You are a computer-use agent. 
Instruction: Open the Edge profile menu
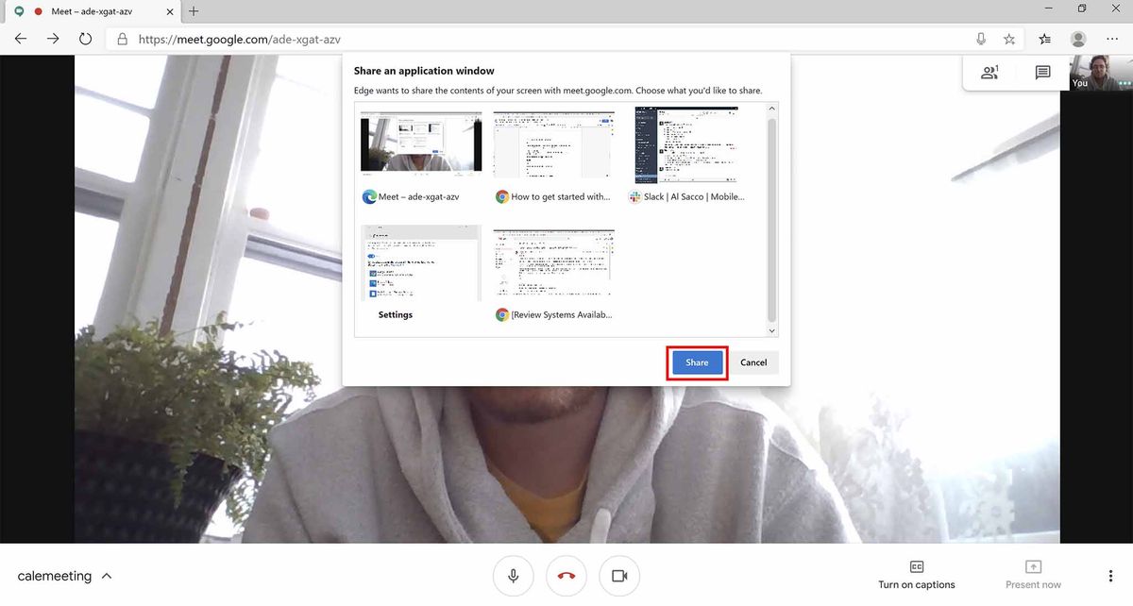pos(1077,39)
